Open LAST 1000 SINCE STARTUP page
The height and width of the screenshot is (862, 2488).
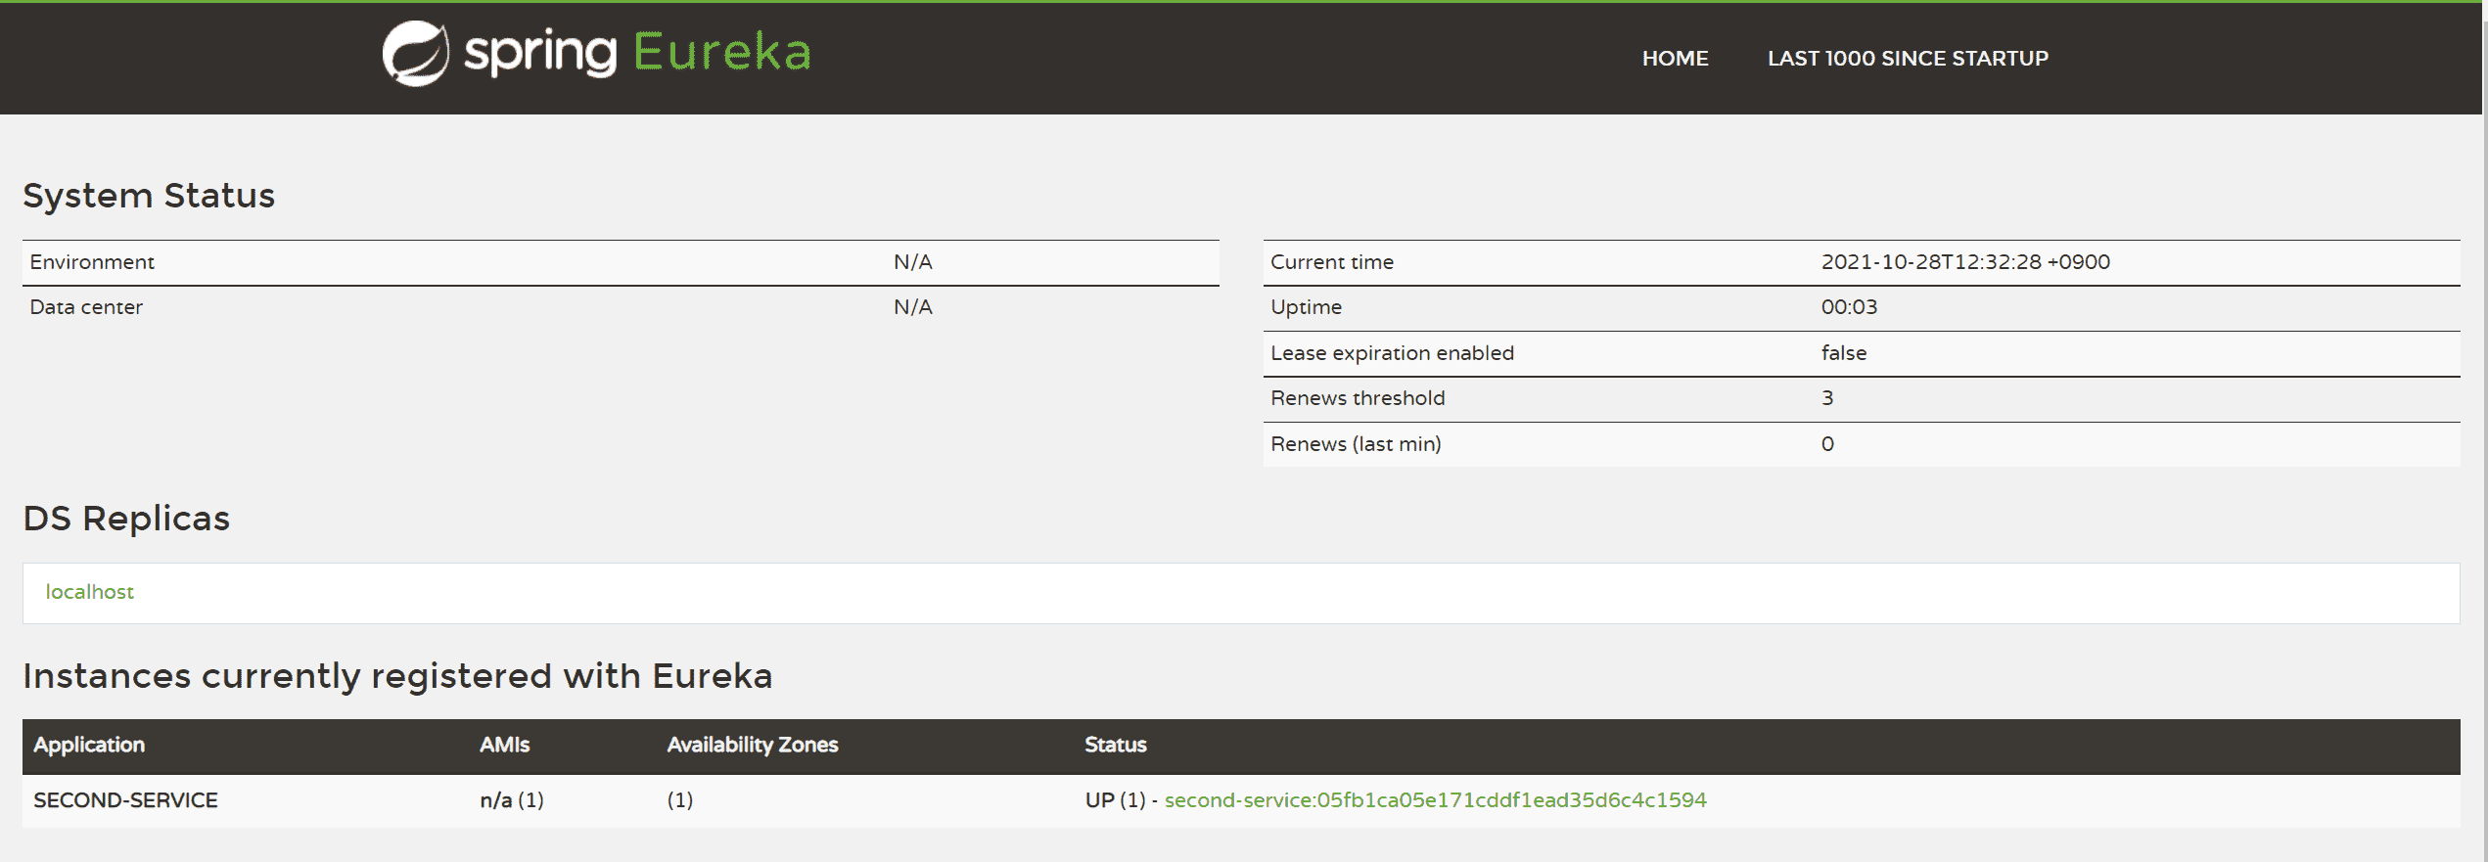1907,59
